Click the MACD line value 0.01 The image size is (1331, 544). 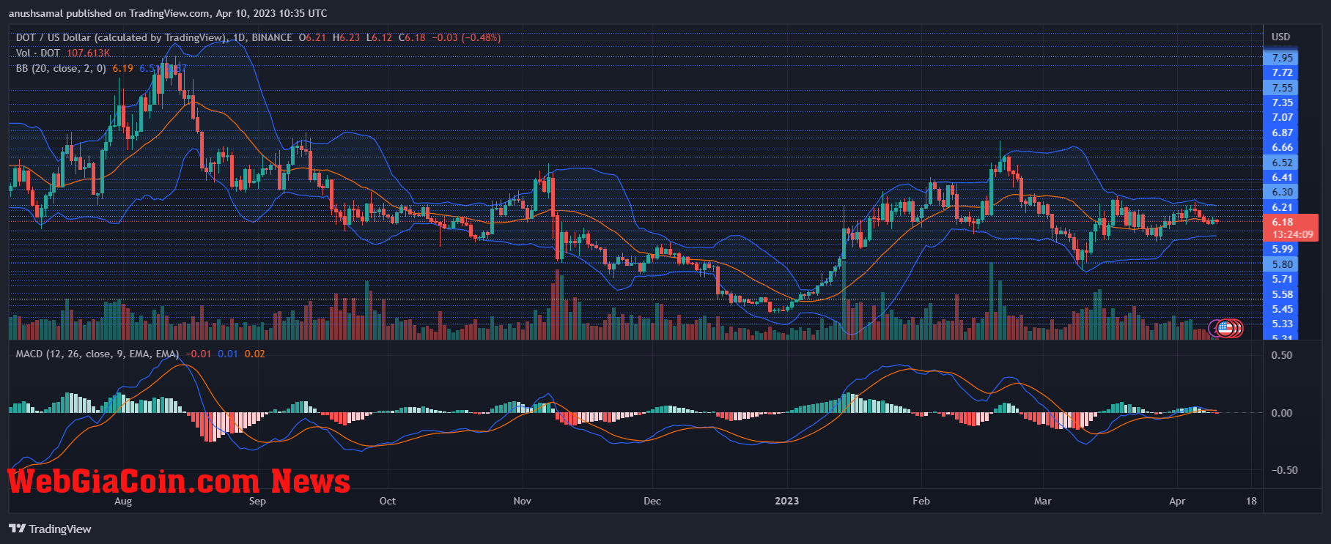click(228, 354)
